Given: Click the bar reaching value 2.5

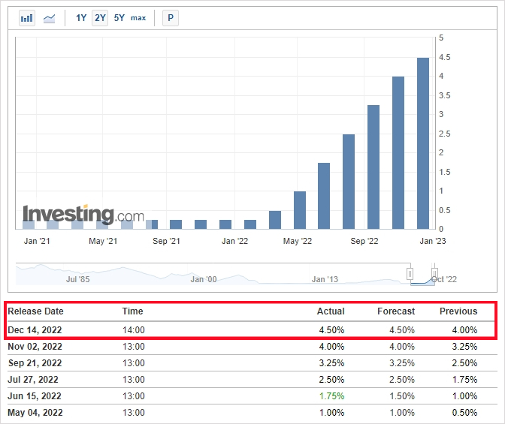Looking at the screenshot, I should 349,182.
